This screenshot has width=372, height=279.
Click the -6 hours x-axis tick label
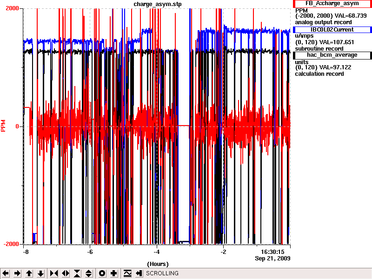[90, 252]
